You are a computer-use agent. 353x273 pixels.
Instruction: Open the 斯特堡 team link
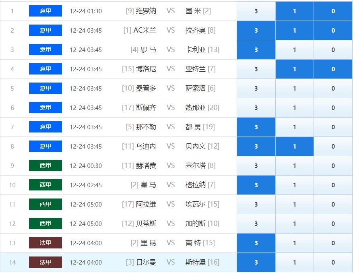(195, 262)
